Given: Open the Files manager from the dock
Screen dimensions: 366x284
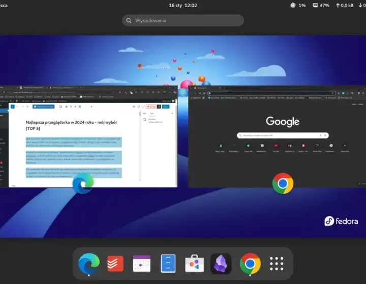Looking at the screenshot, I should point(168,264).
